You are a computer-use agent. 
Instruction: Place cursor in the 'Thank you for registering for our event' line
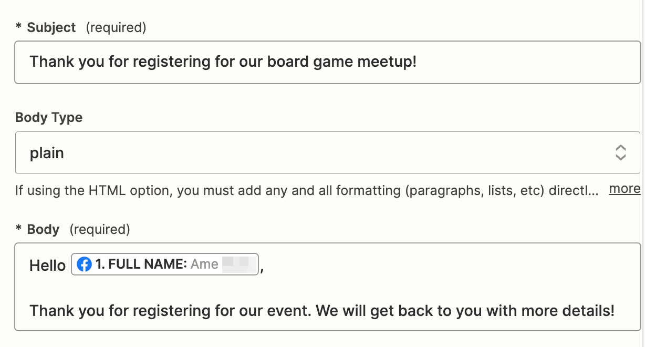[x=321, y=310]
